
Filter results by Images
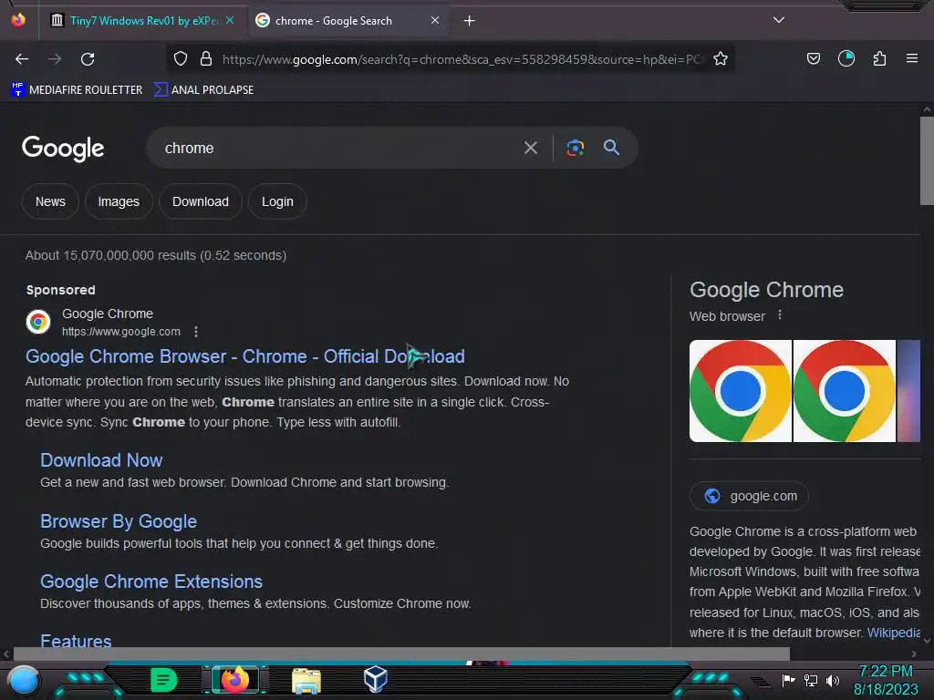click(x=119, y=201)
